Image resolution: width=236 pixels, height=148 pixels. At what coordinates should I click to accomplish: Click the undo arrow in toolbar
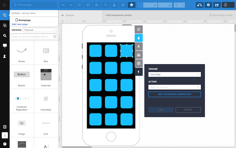64,5
